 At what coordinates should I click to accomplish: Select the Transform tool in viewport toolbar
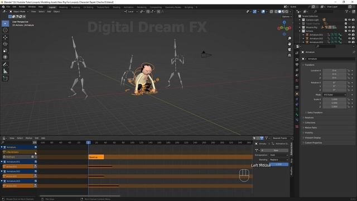pos(5,57)
